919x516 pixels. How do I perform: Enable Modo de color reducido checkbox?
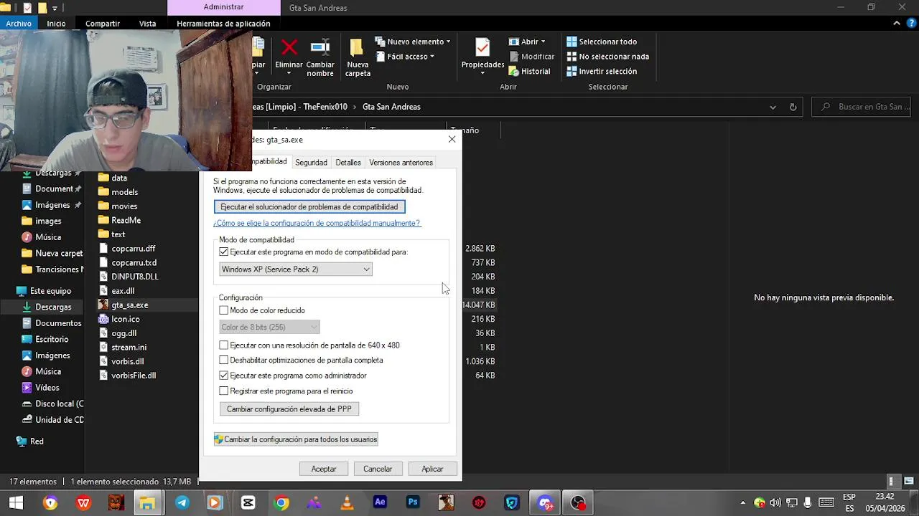(x=224, y=310)
